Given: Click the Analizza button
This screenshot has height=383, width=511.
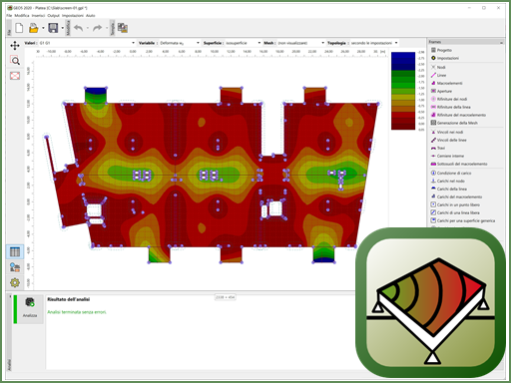Looking at the screenshot, I should (x=30, y=307).
